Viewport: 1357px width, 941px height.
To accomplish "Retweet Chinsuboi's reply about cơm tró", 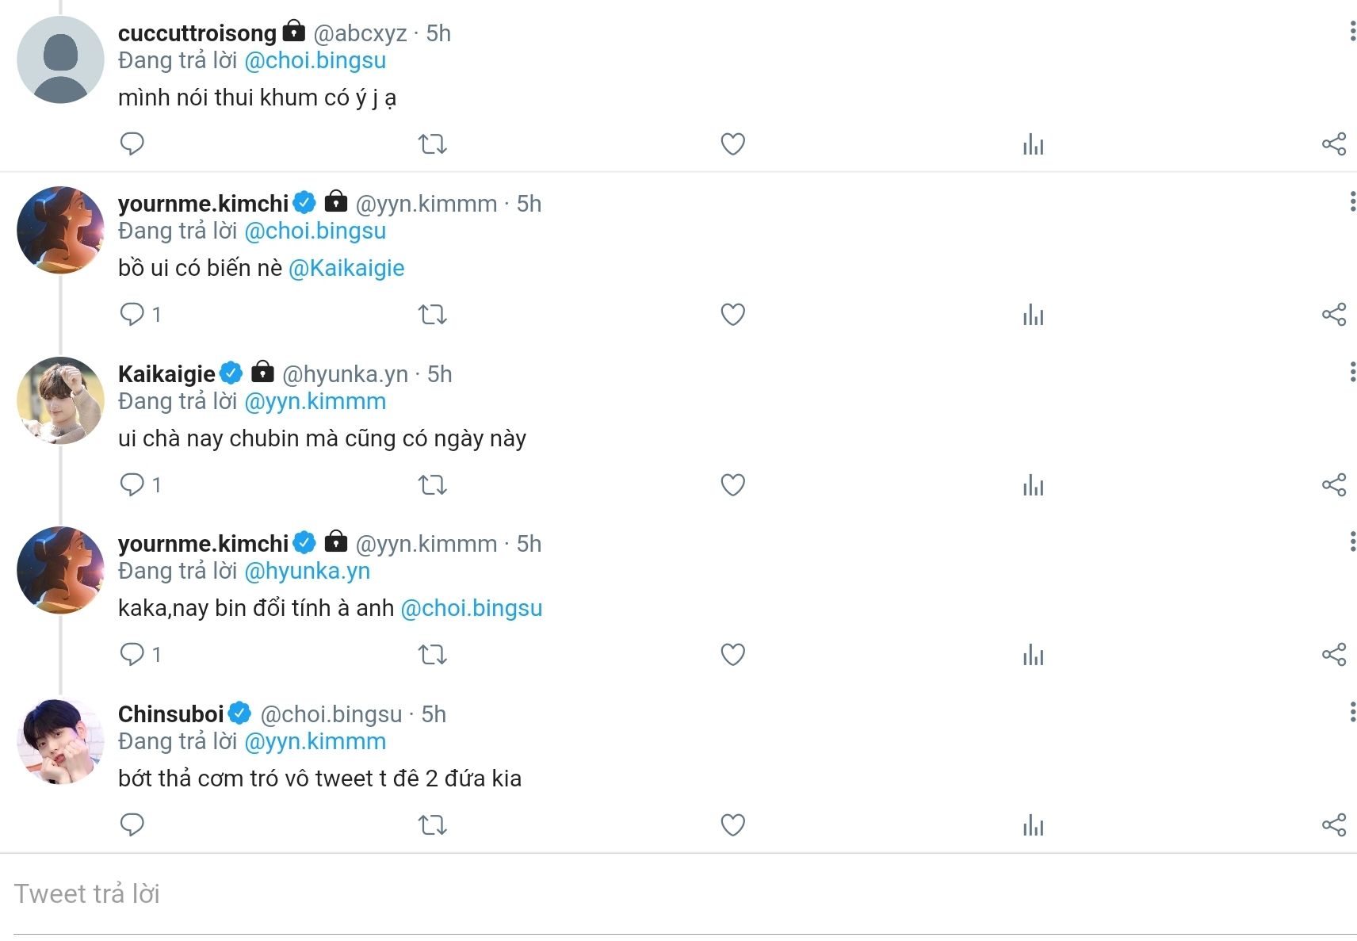I will (x=433, y=825).
